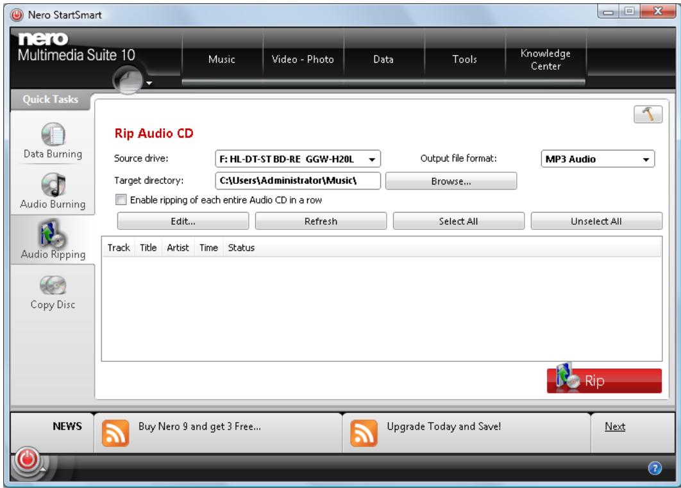Image resolution: width=681 pixels, height=488 pixels.
Task: Open Audio Burning quick task icon
Action: point(53,184)
